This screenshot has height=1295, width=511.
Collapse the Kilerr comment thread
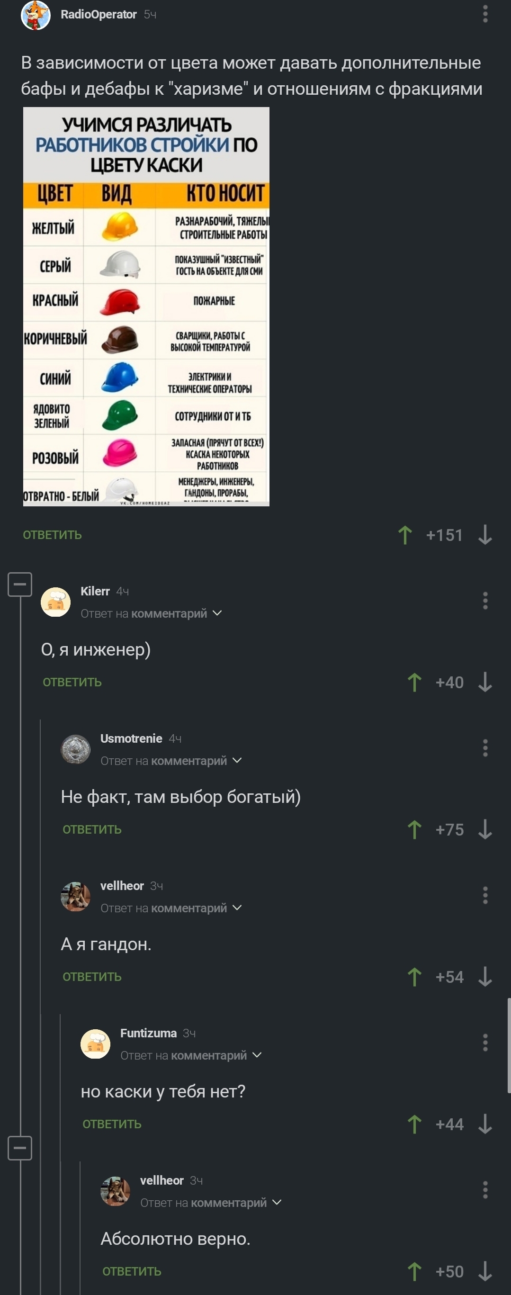pos(20,584)
